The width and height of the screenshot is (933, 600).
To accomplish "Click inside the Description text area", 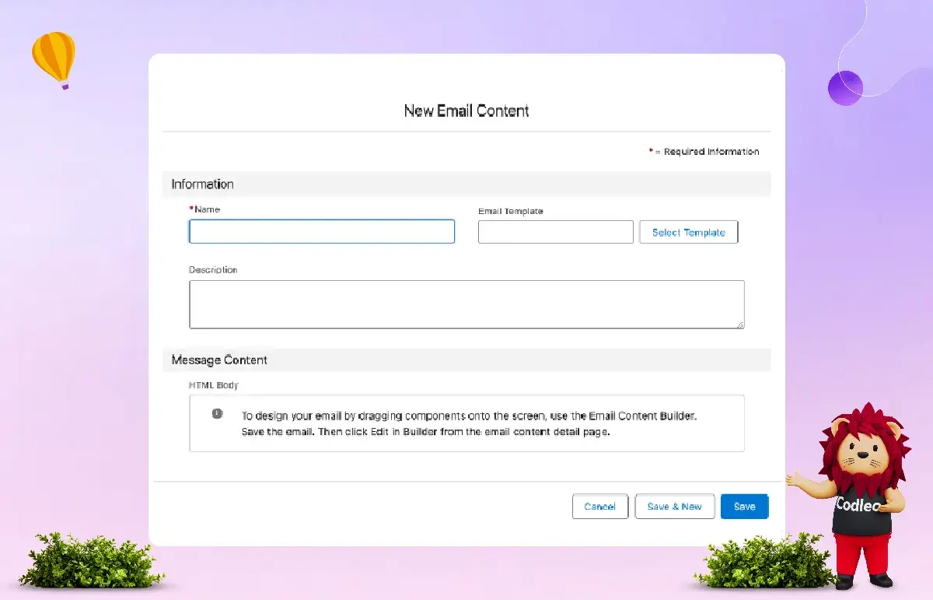I will tap(466, 304).
